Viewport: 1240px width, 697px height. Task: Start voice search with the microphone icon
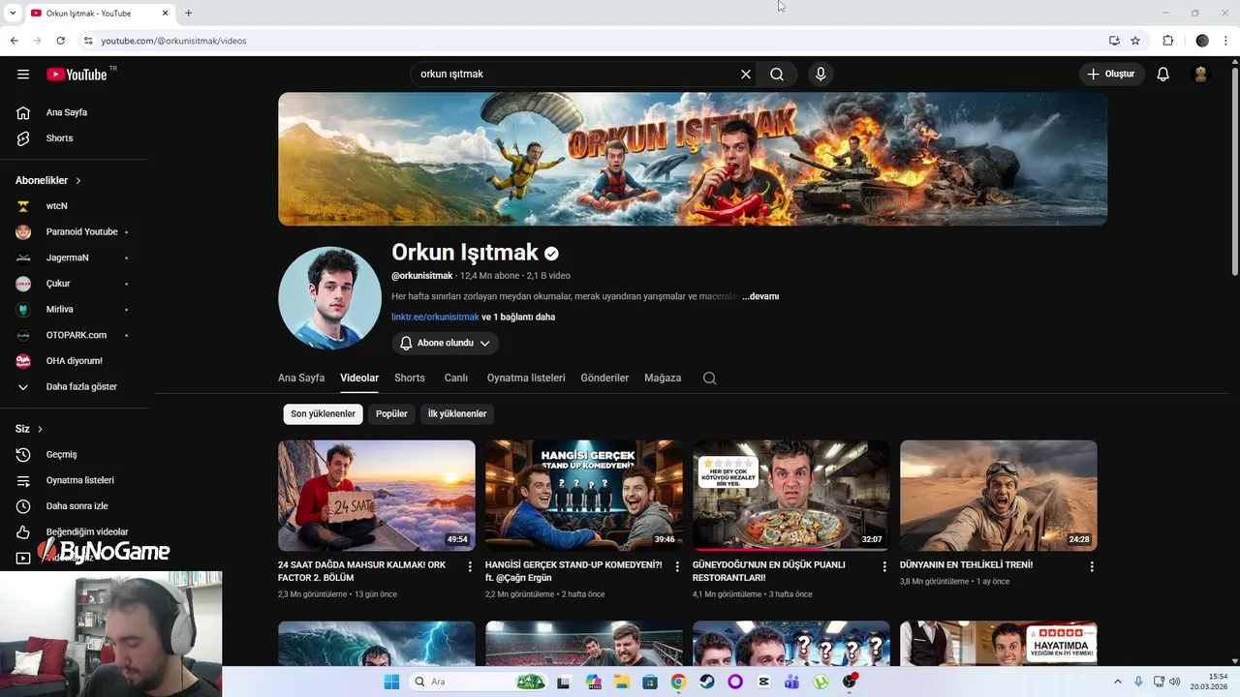821,75
